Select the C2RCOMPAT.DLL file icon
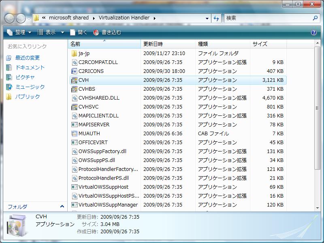Viewport: 324px width, 243px height. click(75, 62)
